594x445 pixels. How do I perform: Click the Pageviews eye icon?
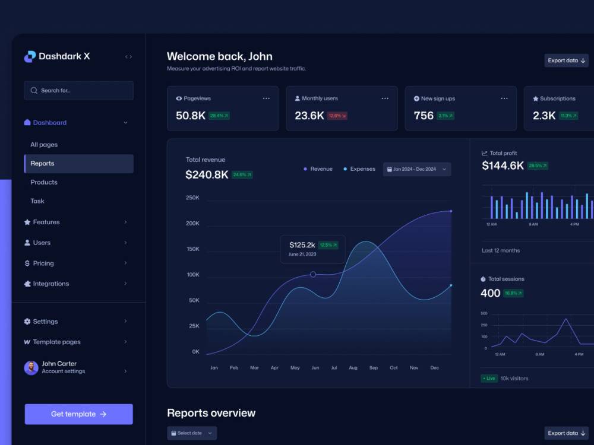pyautogui.click(x=179, y=98)
